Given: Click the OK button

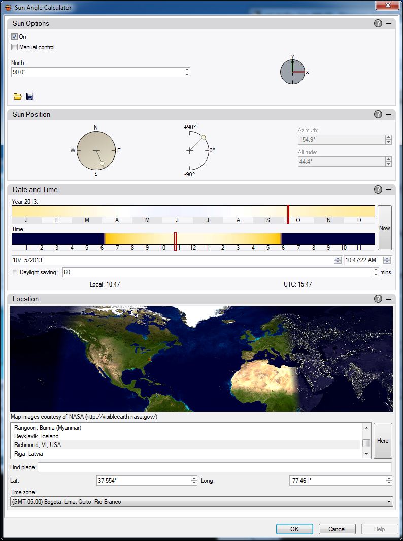Looking at the screenshot, I should coord(294,529).
